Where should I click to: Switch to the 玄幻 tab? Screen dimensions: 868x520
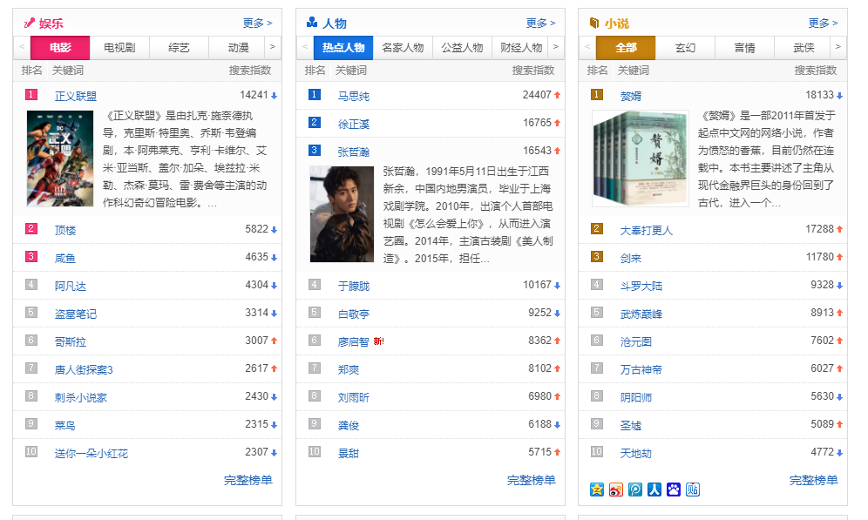pos(685,46)
